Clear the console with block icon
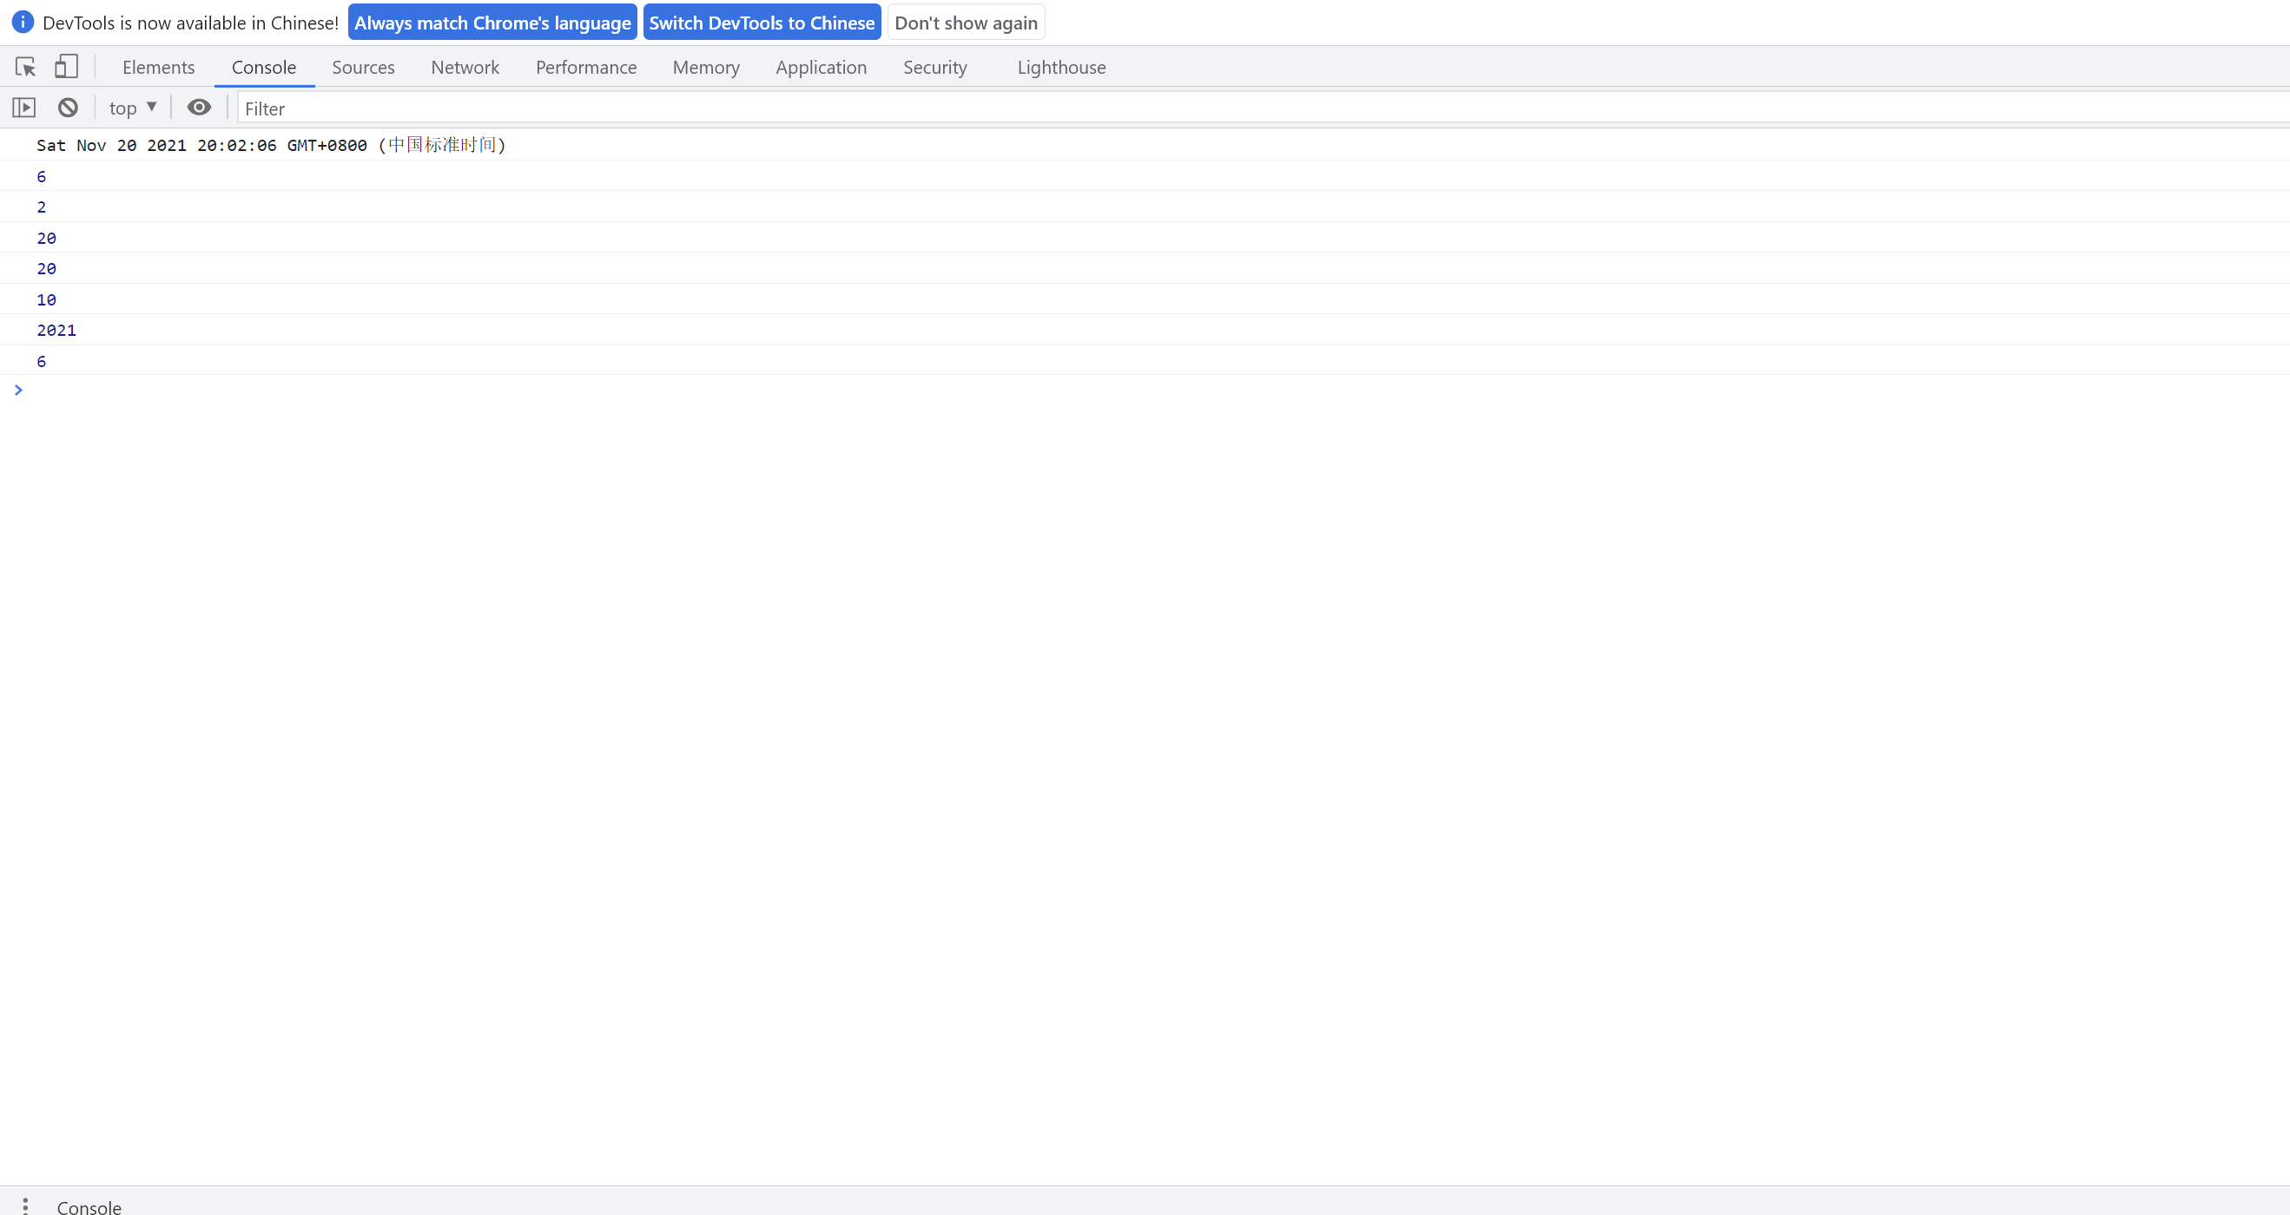Image resolution: width=2290 pixels, height=1215 pixels. pyautogui.click(x=68, y=108)
